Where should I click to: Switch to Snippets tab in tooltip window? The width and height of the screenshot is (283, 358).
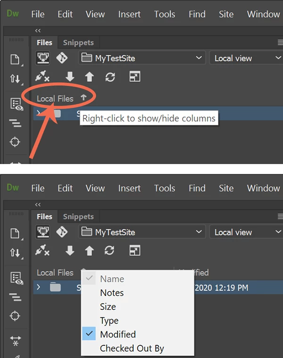click(78, 43)
